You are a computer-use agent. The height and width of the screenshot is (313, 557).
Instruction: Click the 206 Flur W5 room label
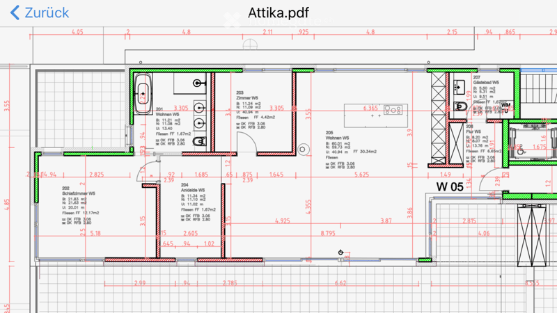(473, 129)
